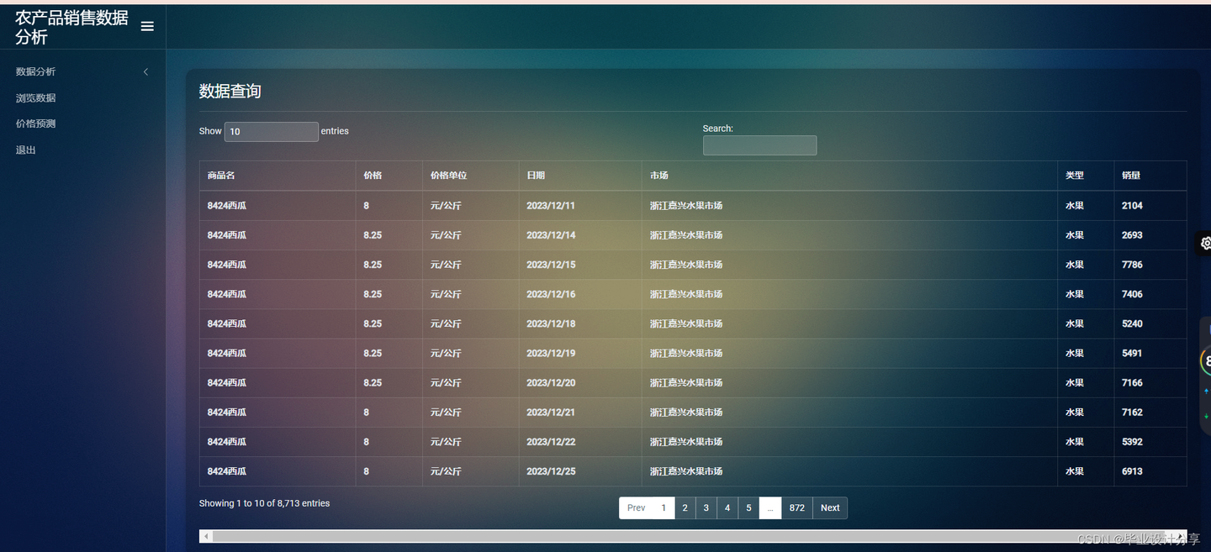Select the sales value 7406

[1132, 294]
